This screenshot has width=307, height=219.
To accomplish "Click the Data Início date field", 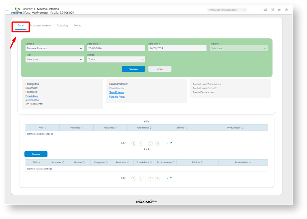I will 116,48.
